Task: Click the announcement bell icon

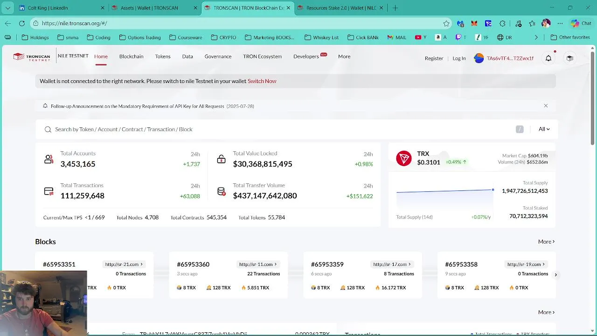Action: click(45, 106)
